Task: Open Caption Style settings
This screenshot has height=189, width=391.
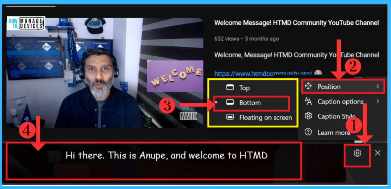Action: tap(343, 116)
